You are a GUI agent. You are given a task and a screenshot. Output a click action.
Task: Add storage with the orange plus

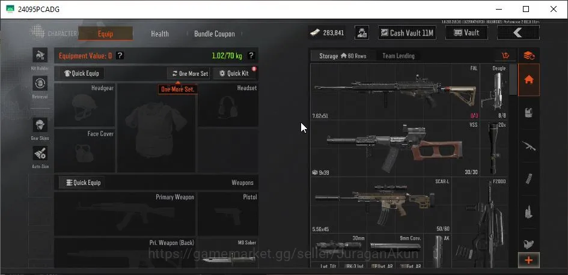(x=529, y=260)
